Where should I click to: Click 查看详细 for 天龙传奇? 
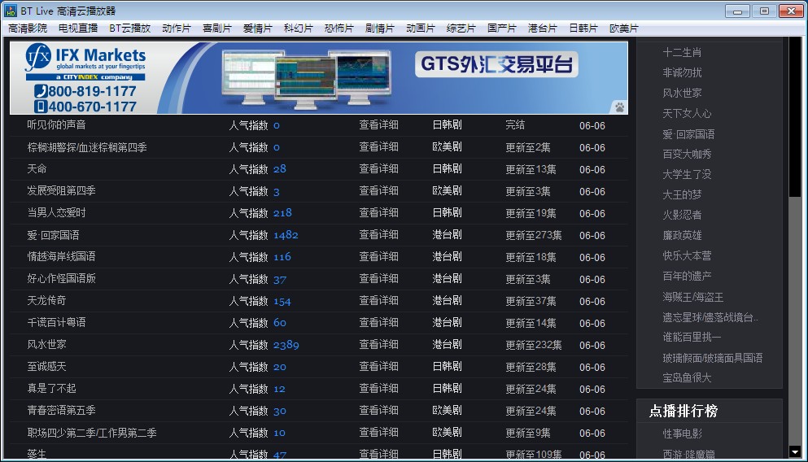[x=378, y=300]
